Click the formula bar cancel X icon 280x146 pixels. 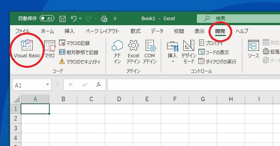coord(71,84)
